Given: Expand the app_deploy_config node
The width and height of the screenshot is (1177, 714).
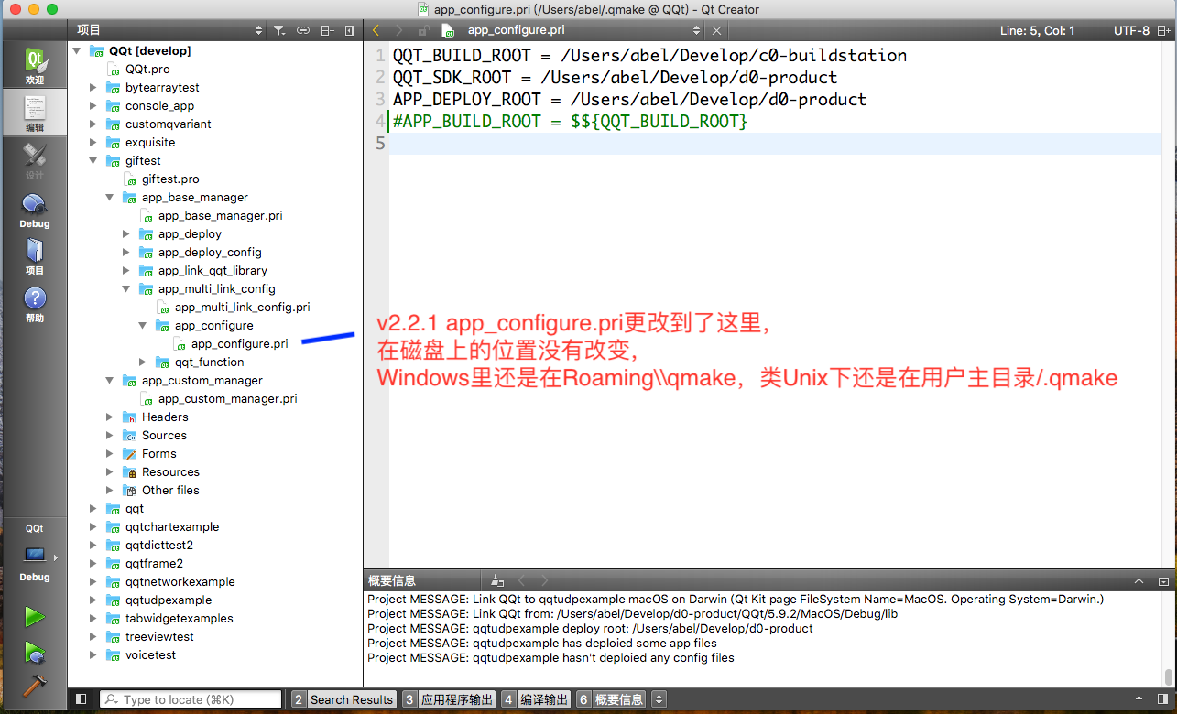Looking at the screenshot, I should click(x=126, y=253).
